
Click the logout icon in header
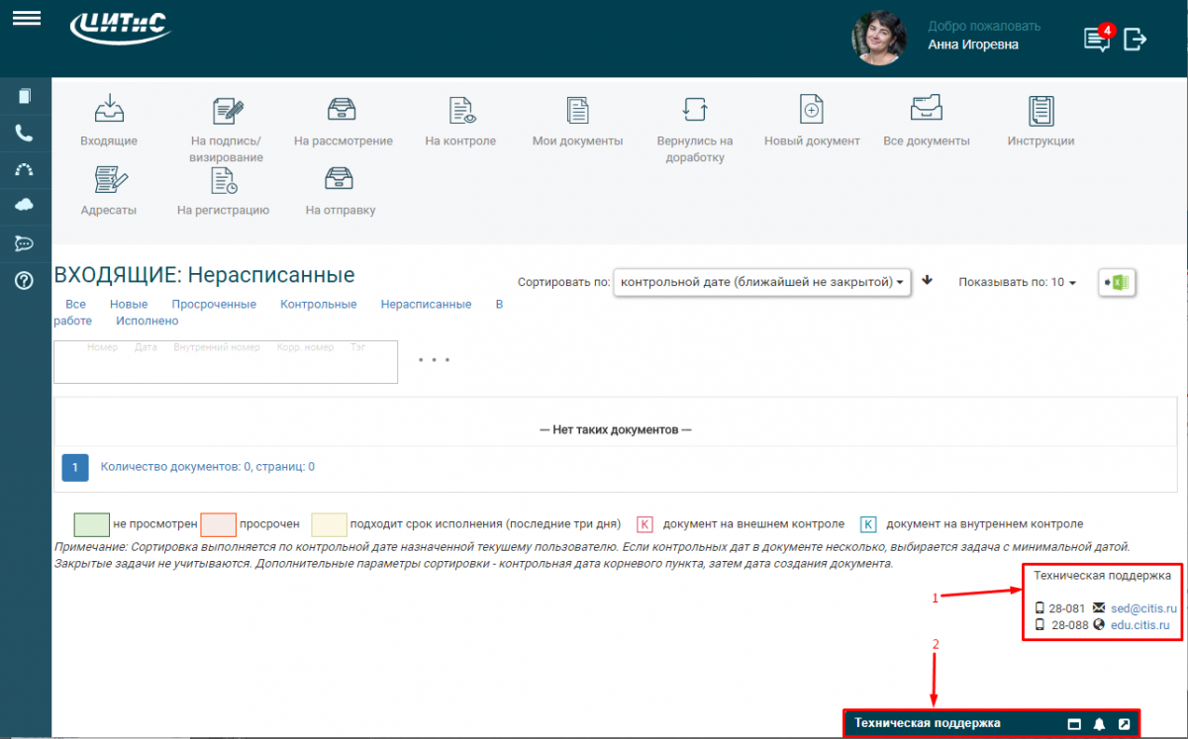click(1135, 39)
